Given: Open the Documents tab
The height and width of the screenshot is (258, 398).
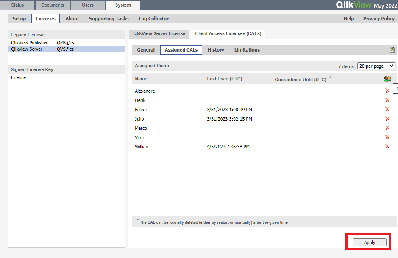Looking at the screenshot, I should pyautogui.click(x=53, y=5).
